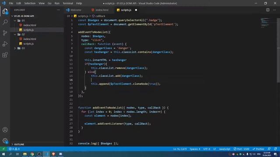The width and height of the screenshot is (280, 157).
Task: Open editor more actions ellipsis
Action: click(274, 10)
